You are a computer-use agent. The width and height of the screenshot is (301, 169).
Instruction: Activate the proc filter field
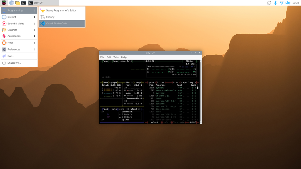coord(161,82)
